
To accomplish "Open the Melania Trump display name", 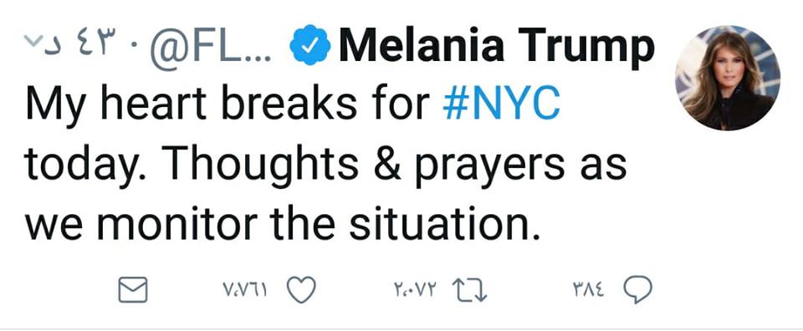I will pos(497,46).
